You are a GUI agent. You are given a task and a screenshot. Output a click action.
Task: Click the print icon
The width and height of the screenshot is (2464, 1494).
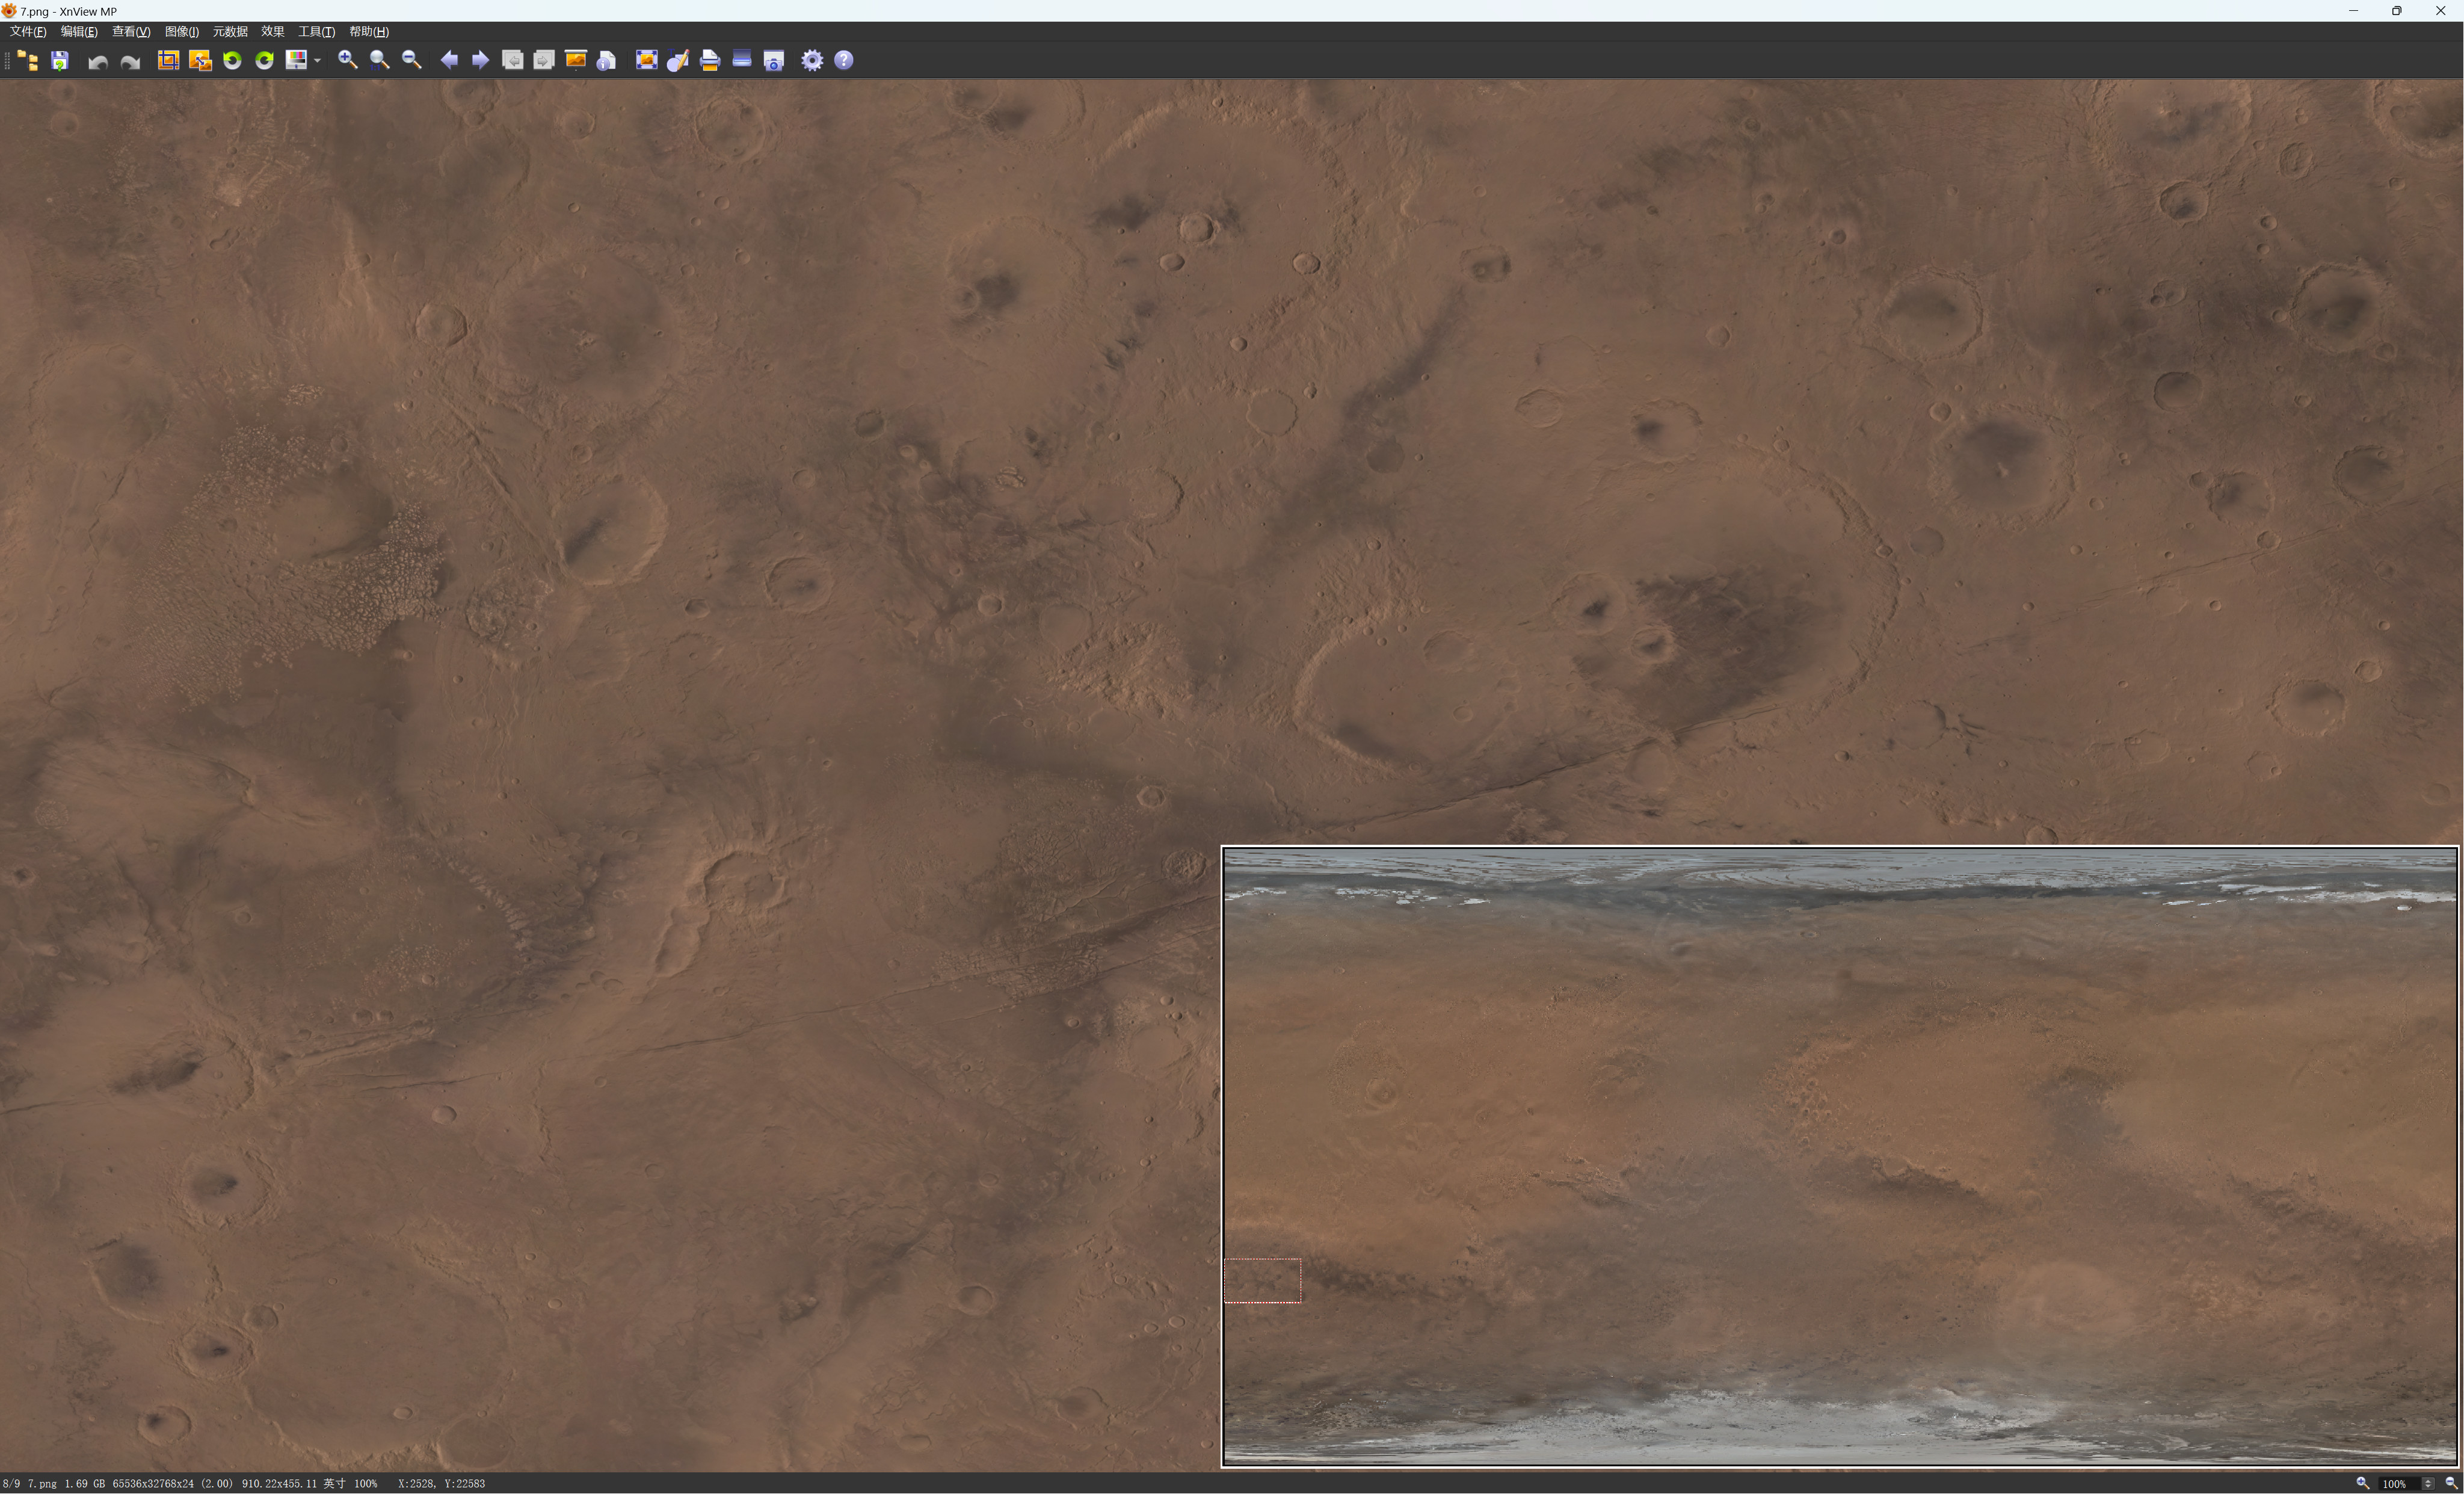click(710, 61)
